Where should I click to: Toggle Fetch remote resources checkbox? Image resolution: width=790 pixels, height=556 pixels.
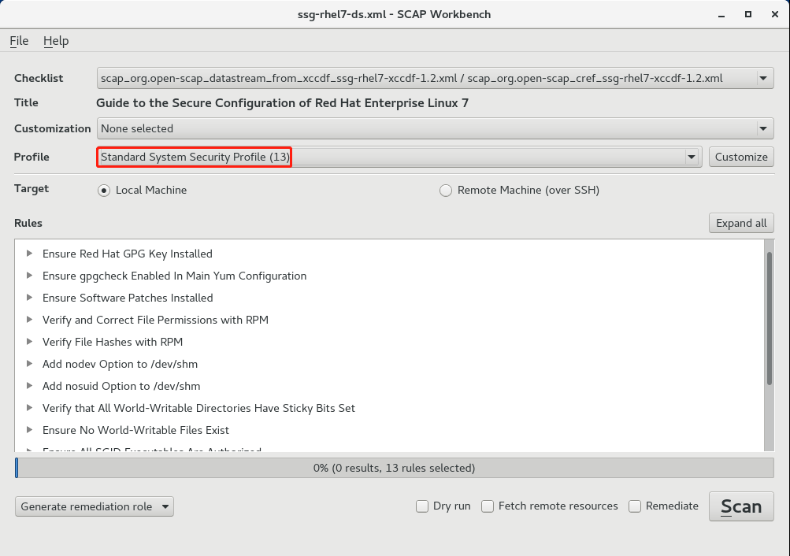(488, 506)
